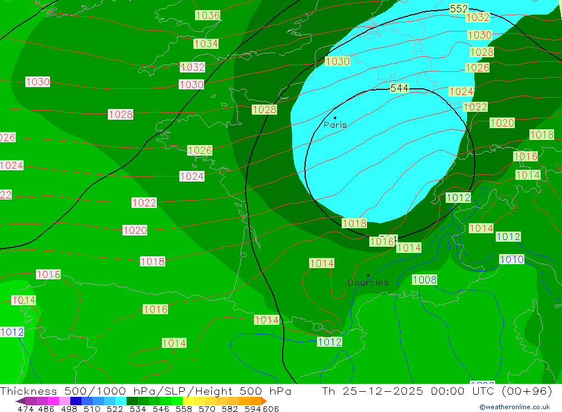Click the 594 legend scale value

click(x=253, y=409)
